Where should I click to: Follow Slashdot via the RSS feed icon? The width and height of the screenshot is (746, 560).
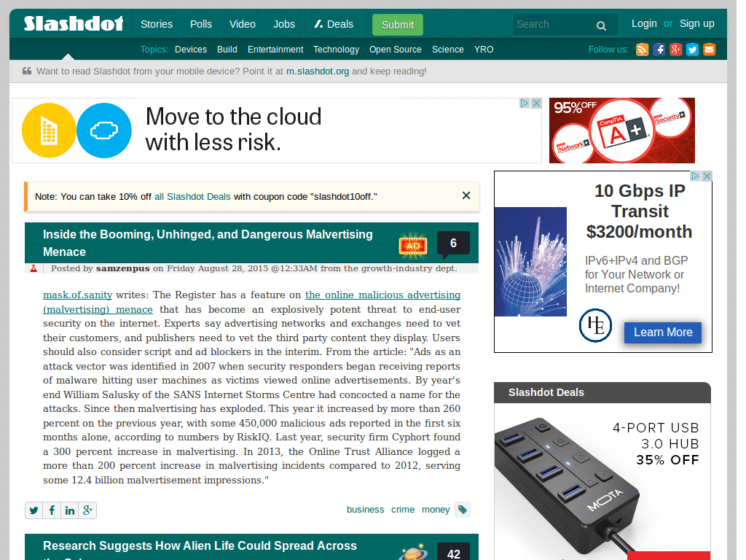click(x=642, y=50)
